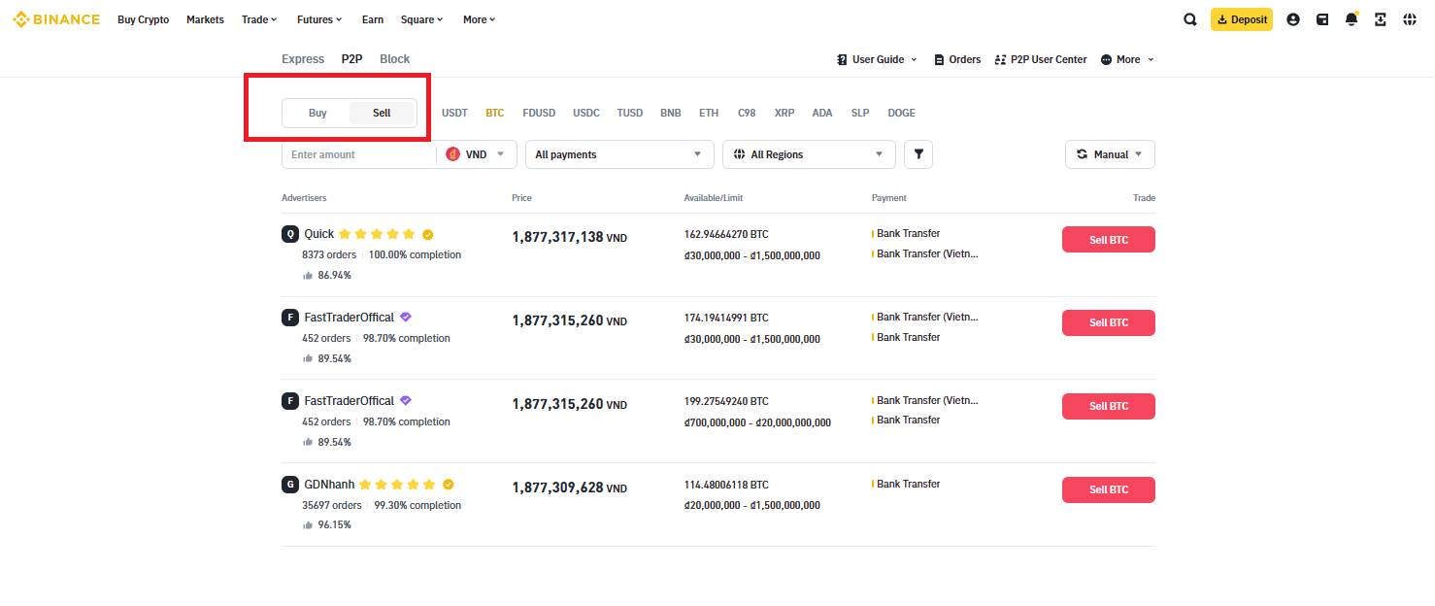Select the BNB crypto tab
Image resolution: width=1435 pixels, height=606 pixels.
tap(671, 113)
